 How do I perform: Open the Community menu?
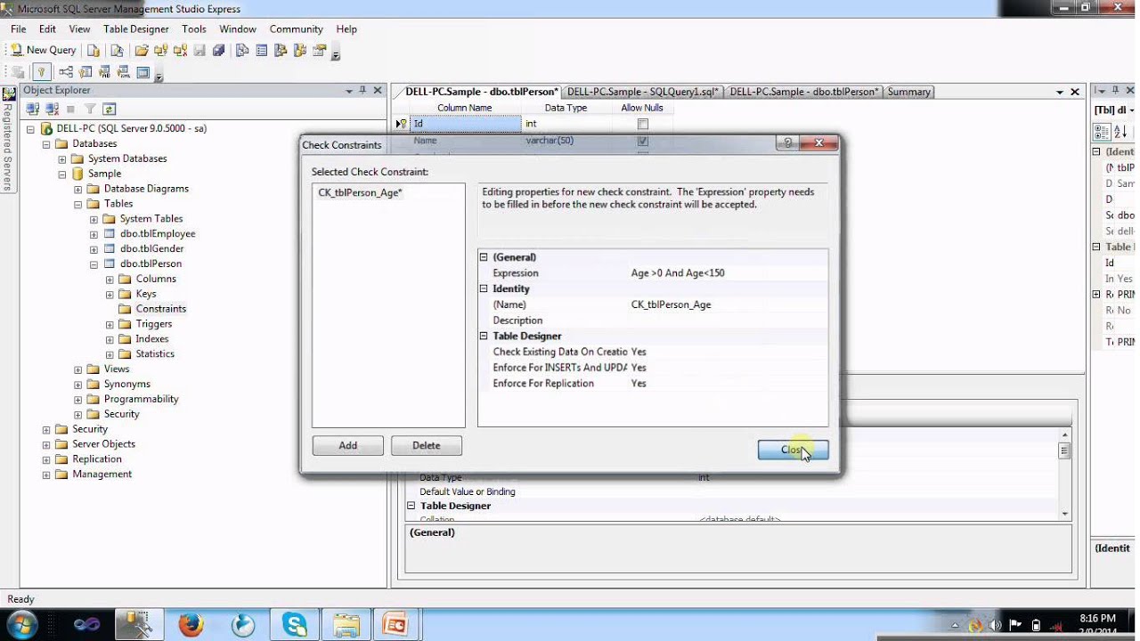[296, 29]
